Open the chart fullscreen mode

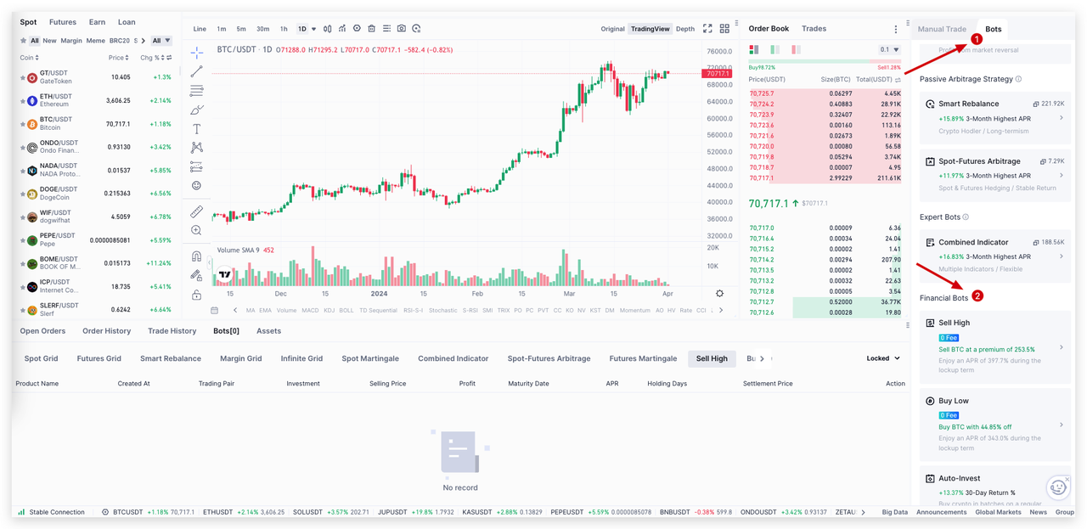pyautogui.click(x=707, y=29)
